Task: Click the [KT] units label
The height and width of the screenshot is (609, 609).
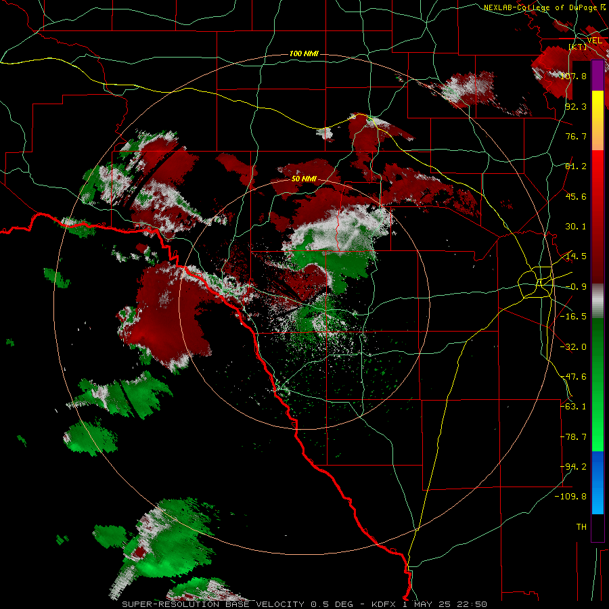Action: point(578,47)
